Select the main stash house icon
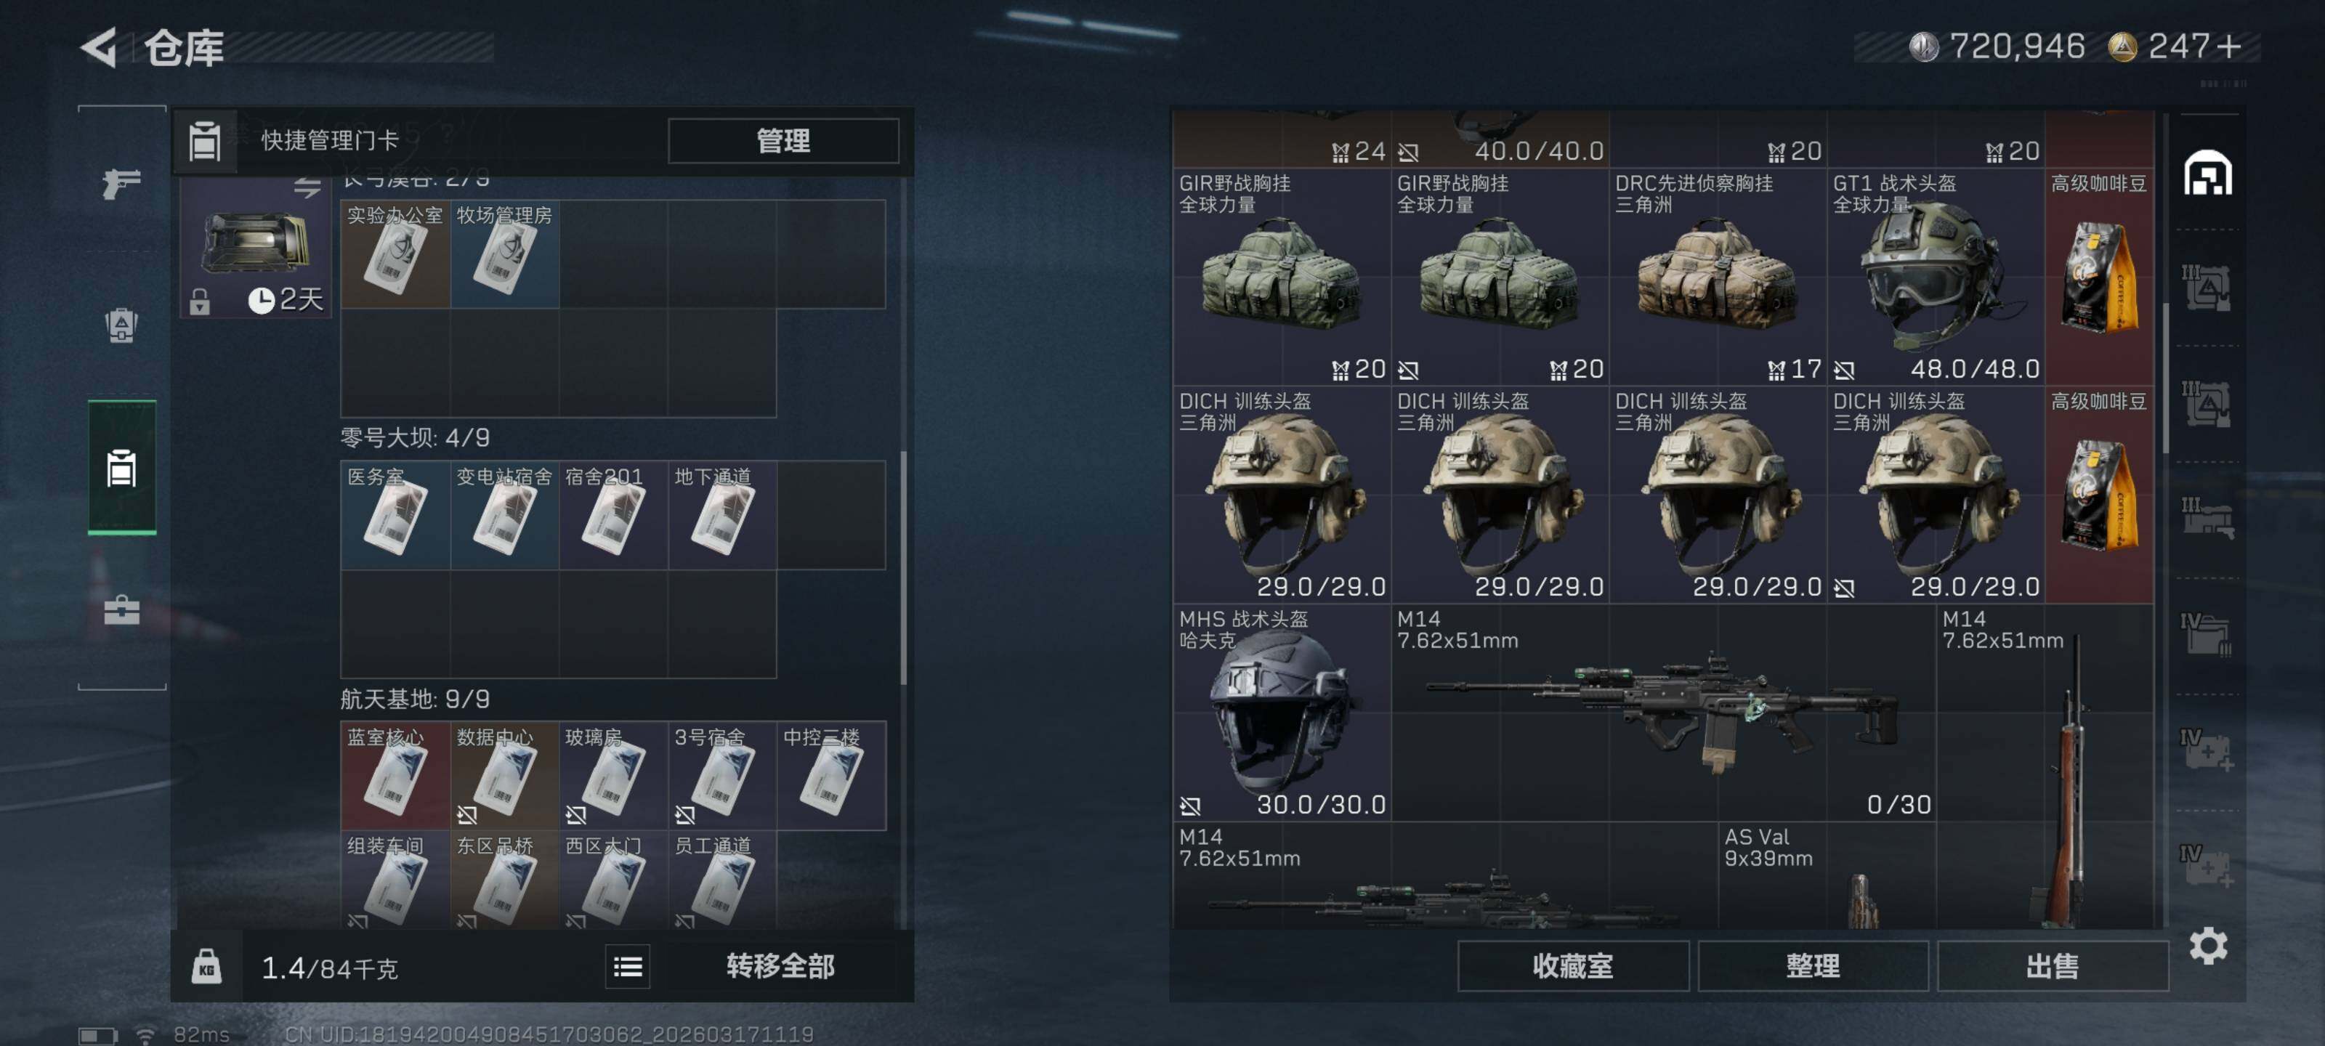The height and width of the screenshot is (1046, 2325). point(2208,172)
